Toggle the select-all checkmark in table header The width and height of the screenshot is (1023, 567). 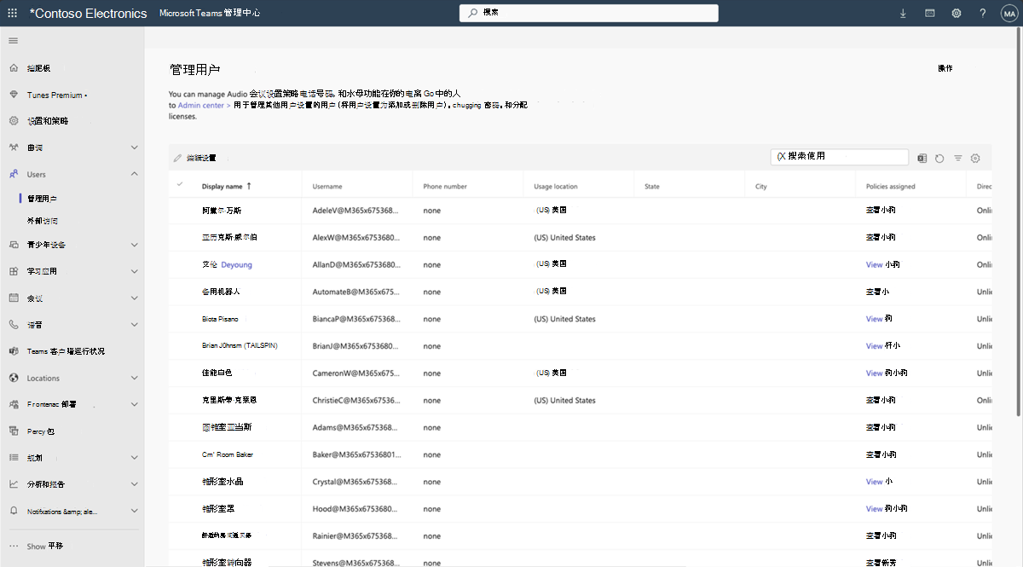(x=180, y=185)
